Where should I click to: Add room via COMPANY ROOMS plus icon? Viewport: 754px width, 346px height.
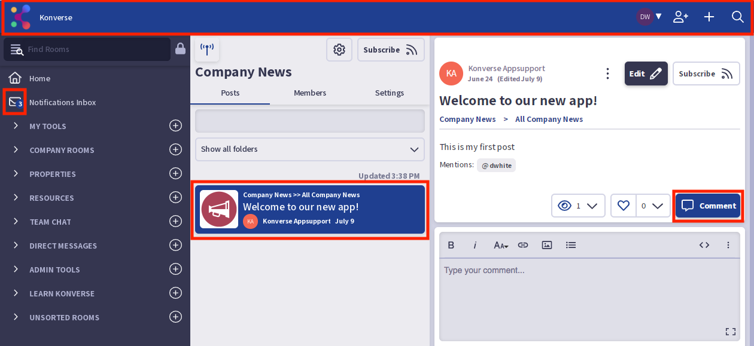175,149
